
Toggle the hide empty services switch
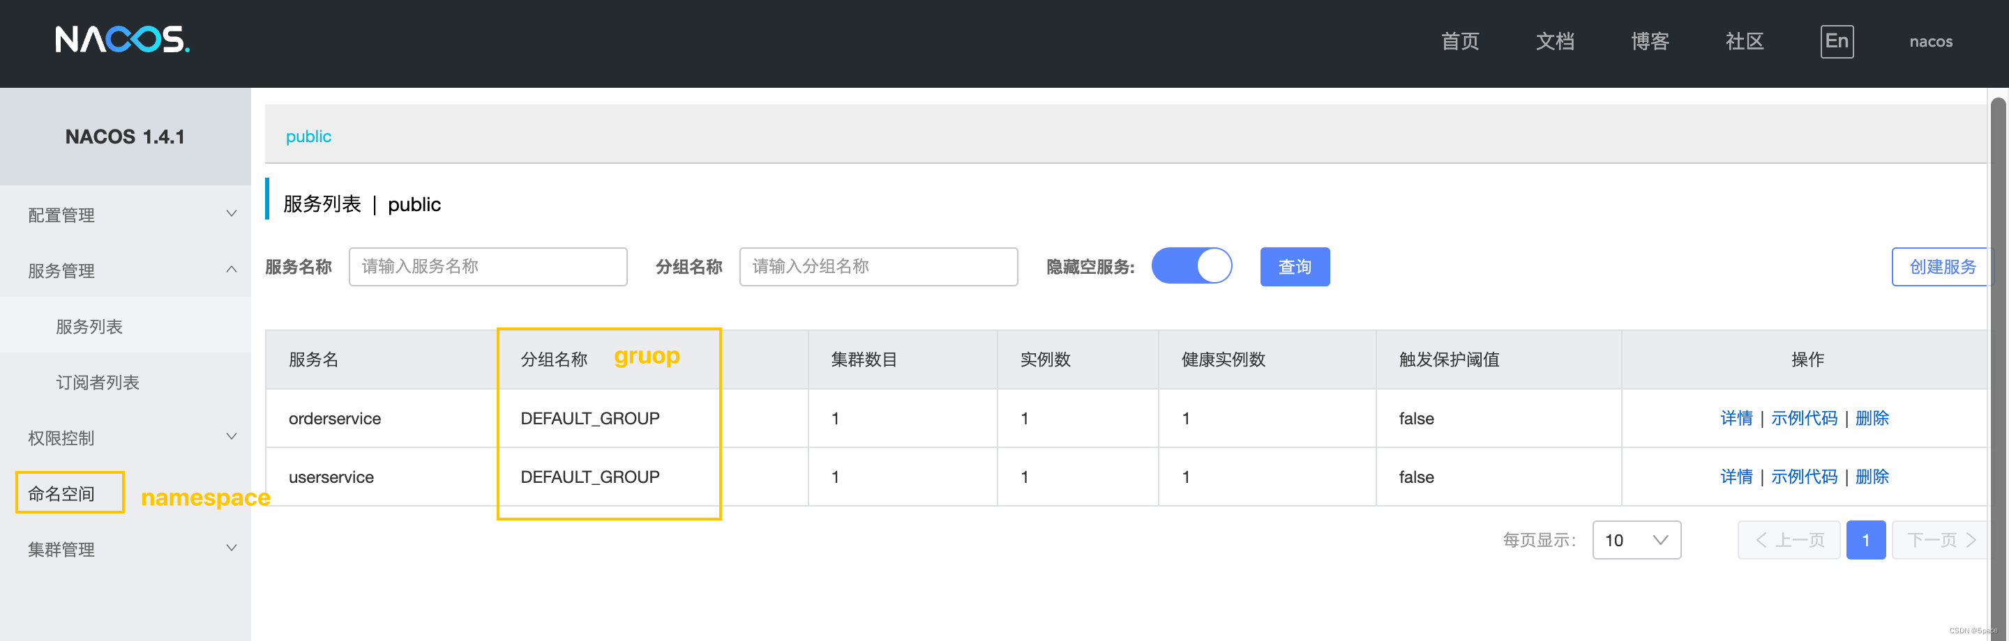tap(1191, 266)
